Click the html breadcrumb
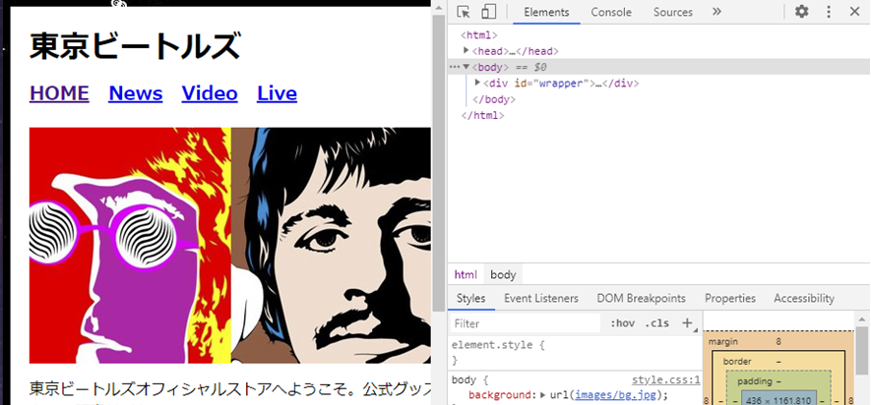871x405 pixels. pyautogui.click(x=466, y=274)
